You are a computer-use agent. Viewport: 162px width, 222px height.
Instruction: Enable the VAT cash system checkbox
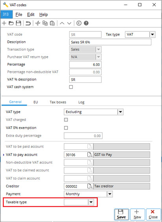(71, 87)
